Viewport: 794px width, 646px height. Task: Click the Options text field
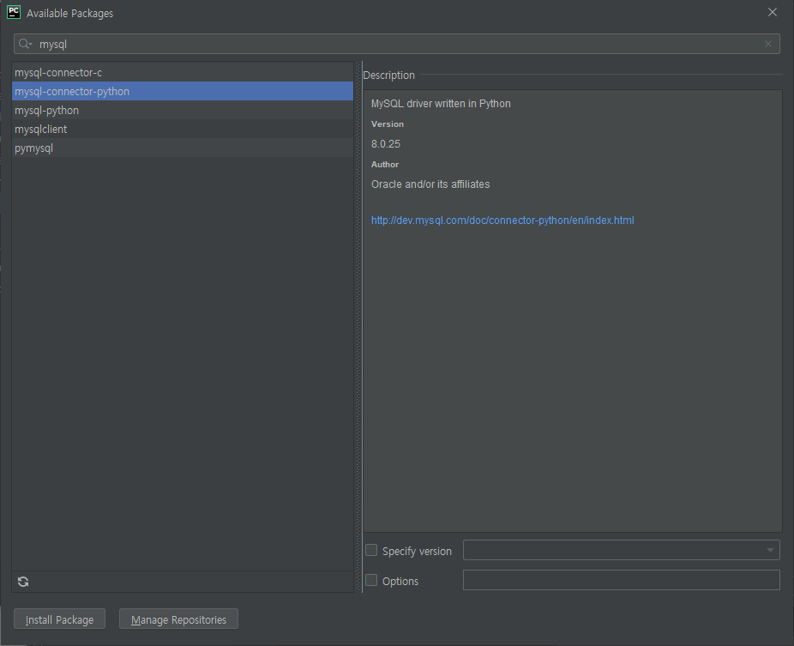[622, 580]
